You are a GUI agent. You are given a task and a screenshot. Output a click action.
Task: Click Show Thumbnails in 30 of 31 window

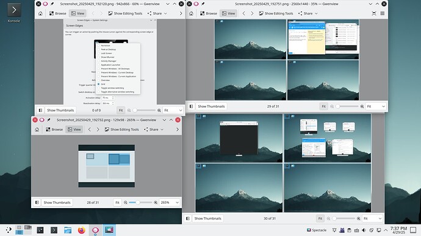(208, 218)
